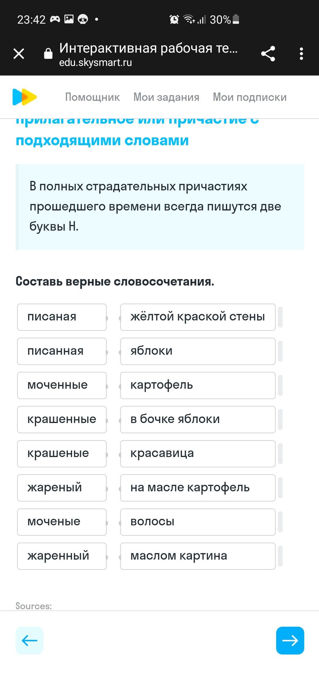Open the three-dot overflow menu
The image size is (319, 674).
click(301, 54)
